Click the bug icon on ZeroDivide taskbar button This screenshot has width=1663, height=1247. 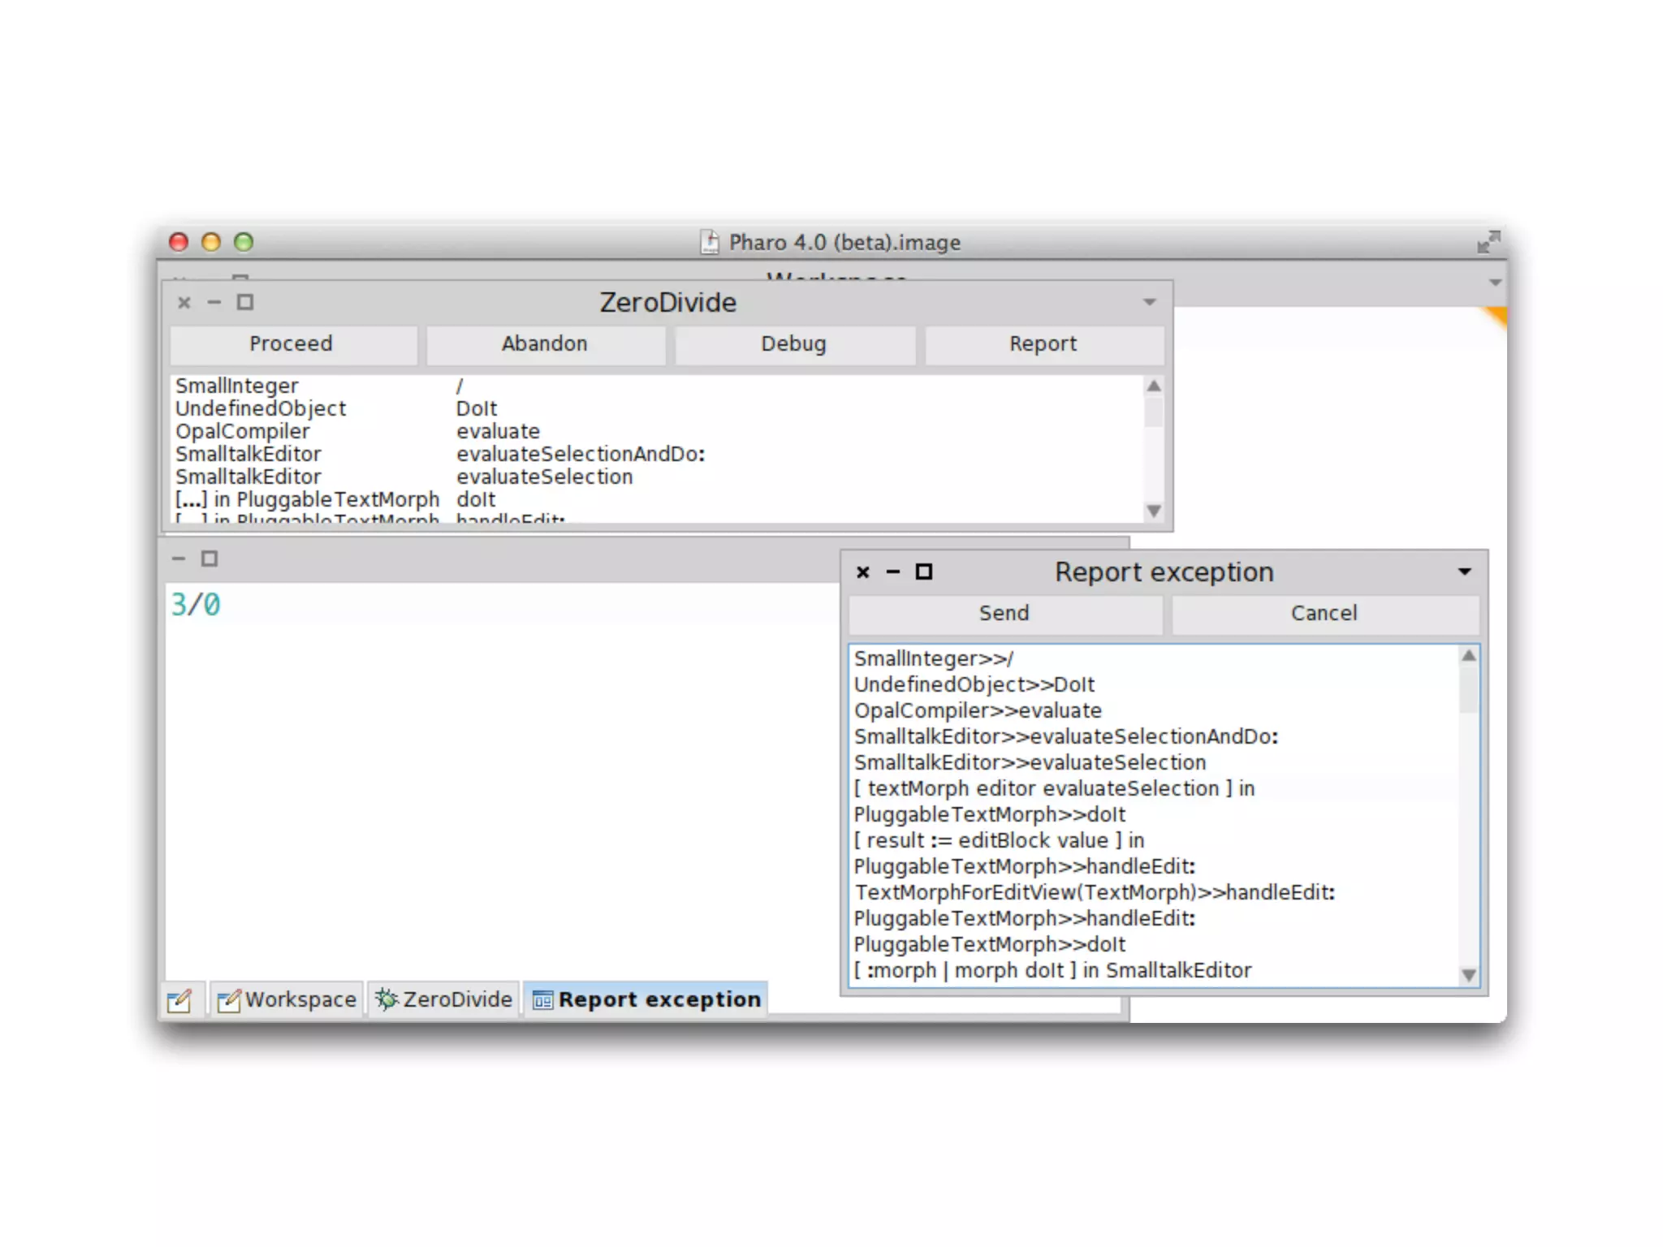(387, 999)
